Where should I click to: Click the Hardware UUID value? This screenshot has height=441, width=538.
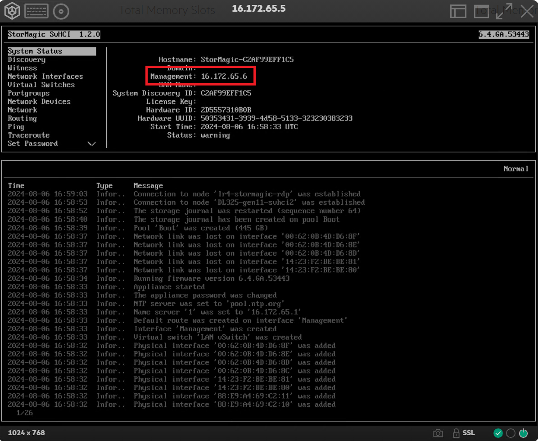276,118
